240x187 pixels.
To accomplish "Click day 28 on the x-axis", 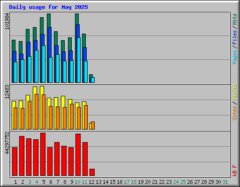I will [x=204, y=182].
